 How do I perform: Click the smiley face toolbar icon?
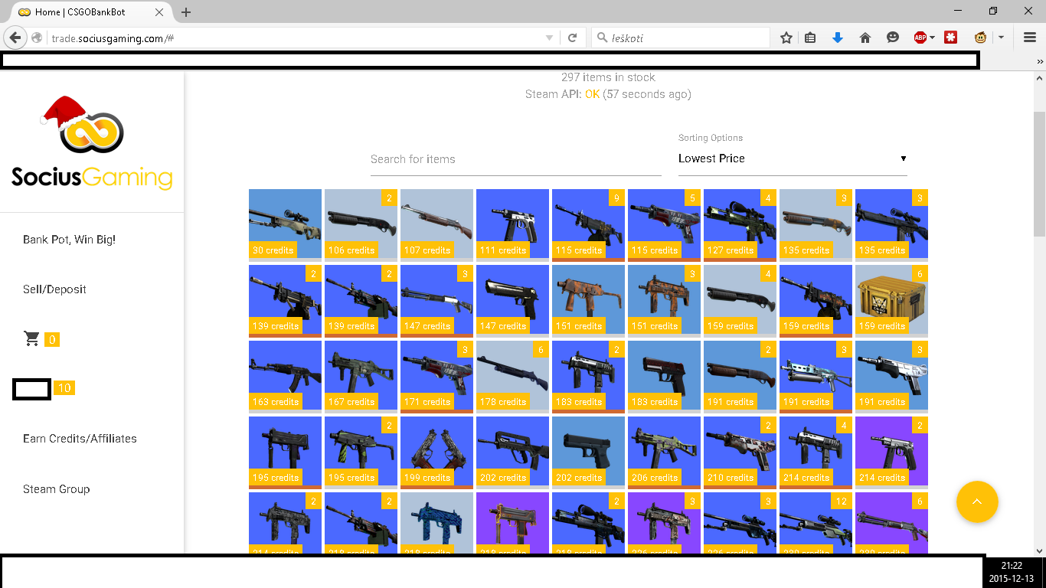892,38
